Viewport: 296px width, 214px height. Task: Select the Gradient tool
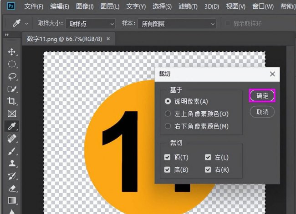[x=12, y=201]
